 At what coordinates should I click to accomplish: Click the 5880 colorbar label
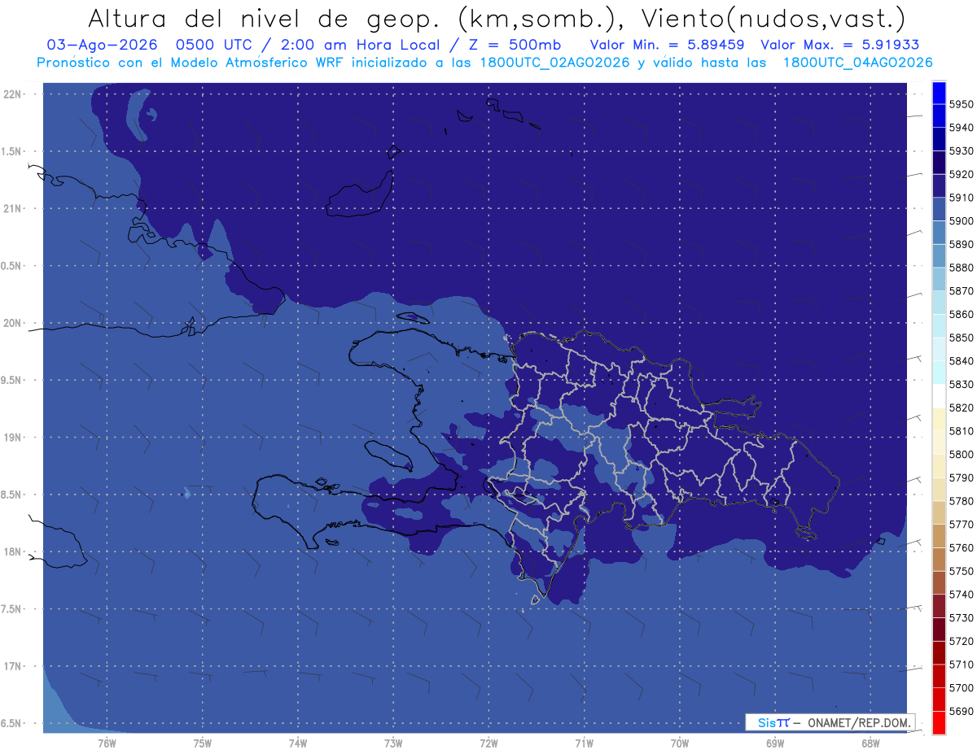[961, 268]
